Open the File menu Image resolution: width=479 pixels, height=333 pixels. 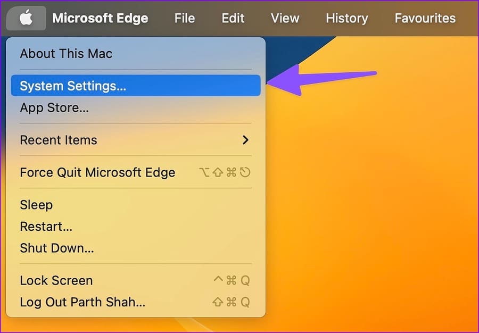click(185, 18)
